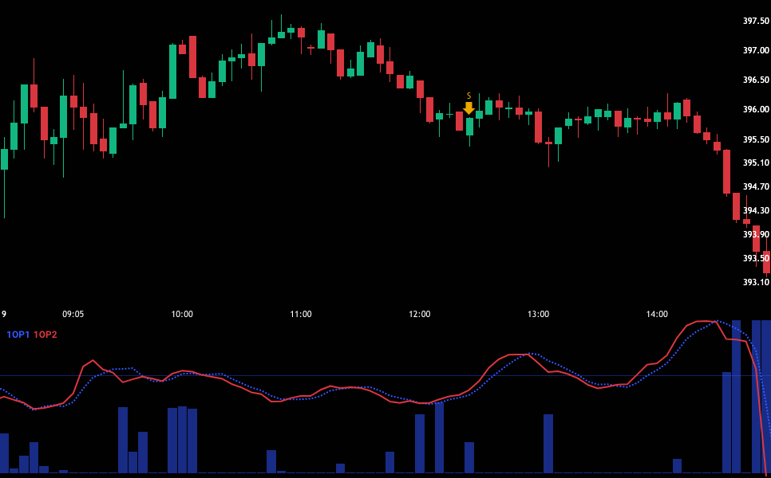Click the 394.70 price axis label
Image resolution: width=771 pixels, height=478 pixels.
coord(756,186)
